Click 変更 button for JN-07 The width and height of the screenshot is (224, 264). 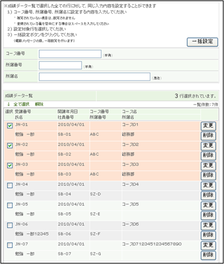click(208, 245)
